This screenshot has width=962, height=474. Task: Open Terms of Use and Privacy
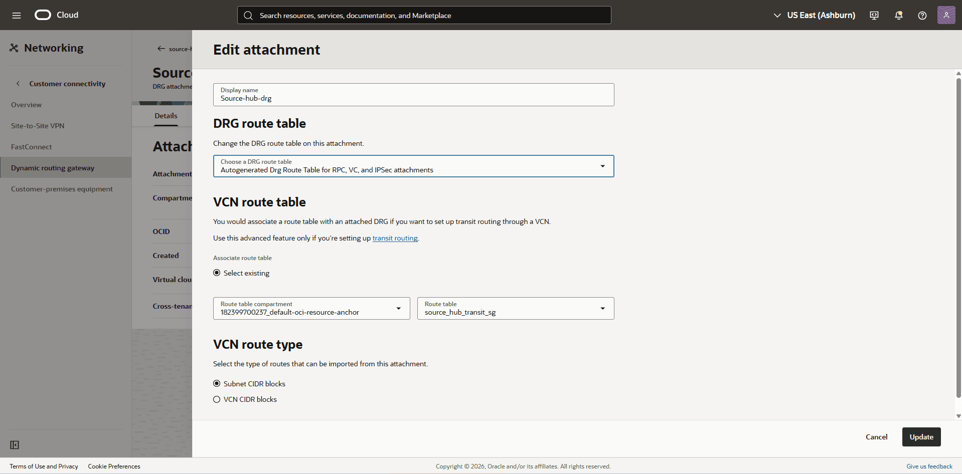pyautogui.click(x=44, y=466)
